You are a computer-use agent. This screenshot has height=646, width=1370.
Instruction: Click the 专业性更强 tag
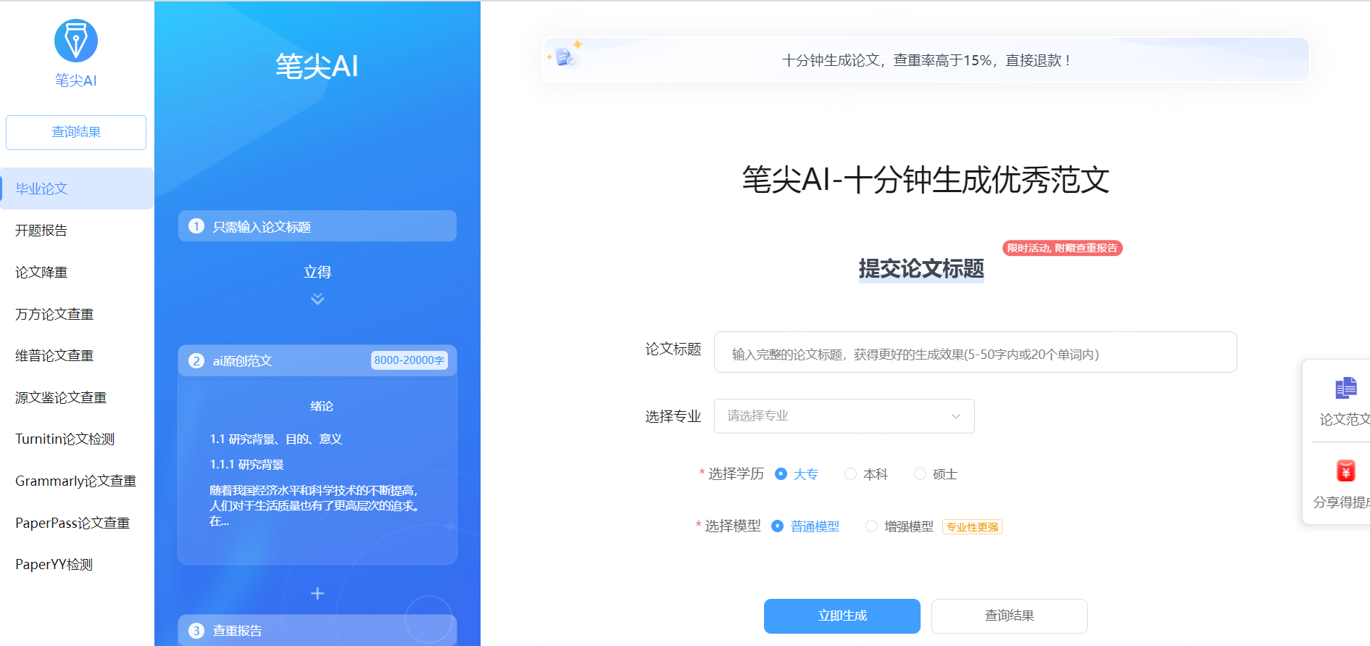pyautogui.click(x=972, y=527)
